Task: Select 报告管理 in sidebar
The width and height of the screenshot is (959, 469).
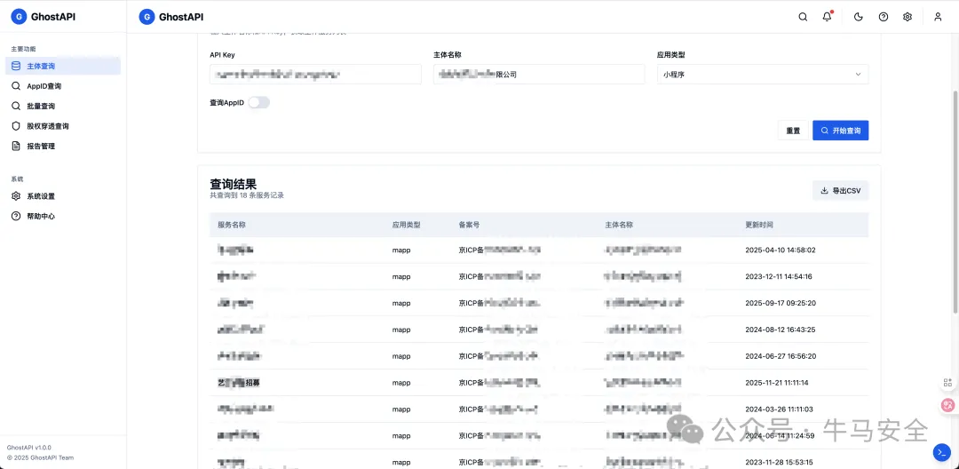Action: click(x=40, y=146)
